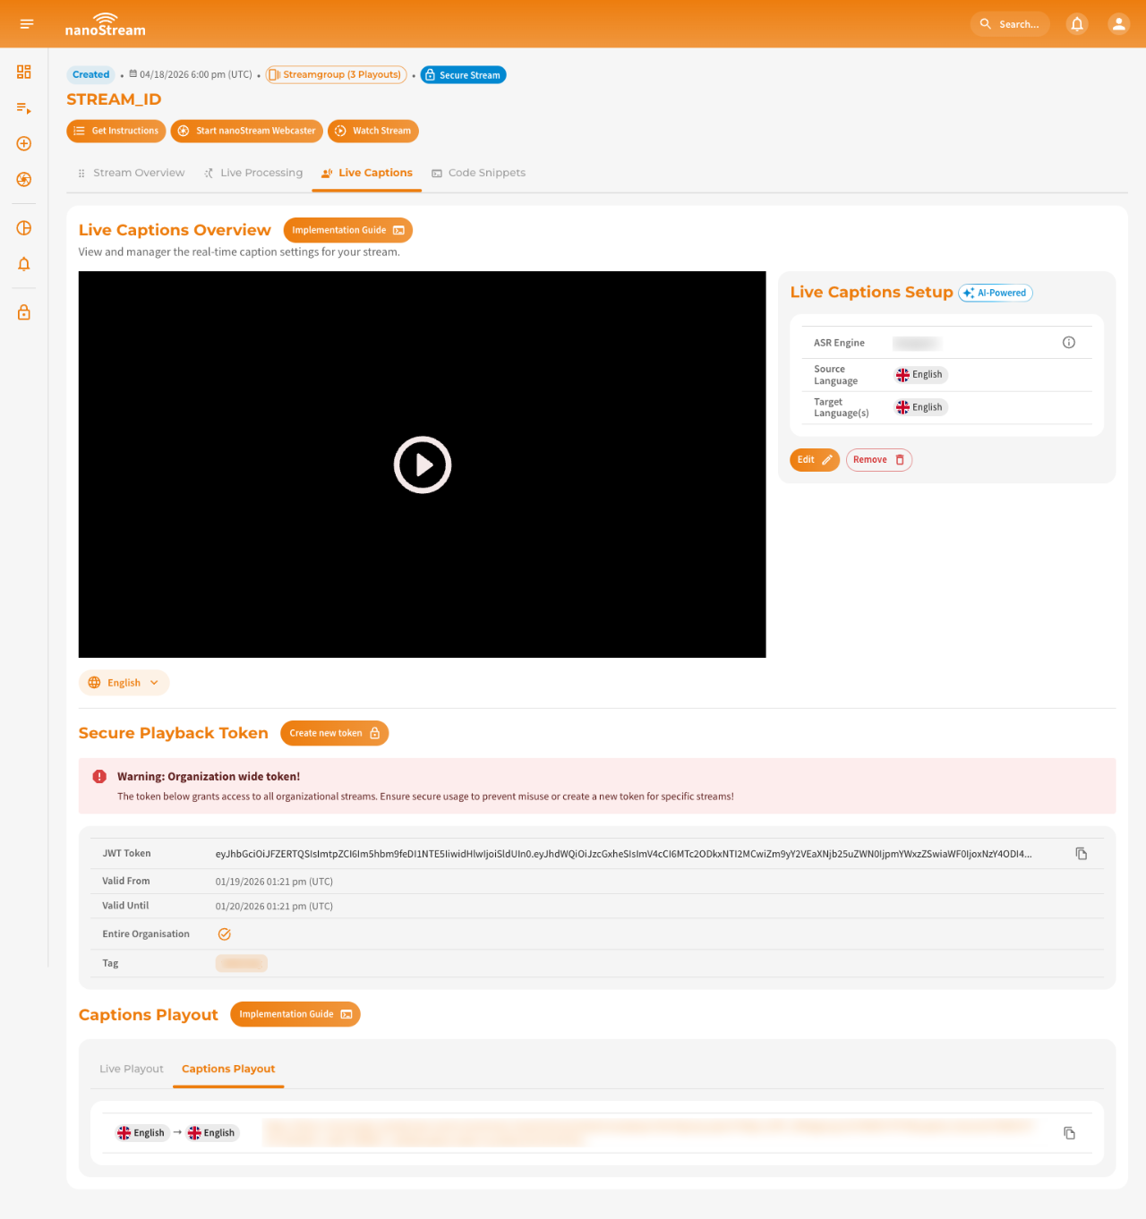Open the webcaster aperture icon in sidebar
Image resolution: width=1146 pixels, height=1219 pixels.
[x=23, y=179]
